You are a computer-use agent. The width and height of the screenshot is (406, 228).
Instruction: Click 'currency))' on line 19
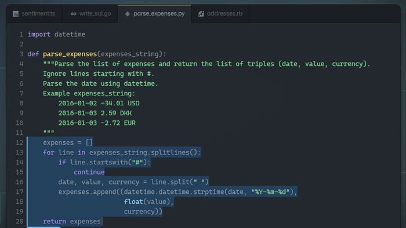pos(143,211)
